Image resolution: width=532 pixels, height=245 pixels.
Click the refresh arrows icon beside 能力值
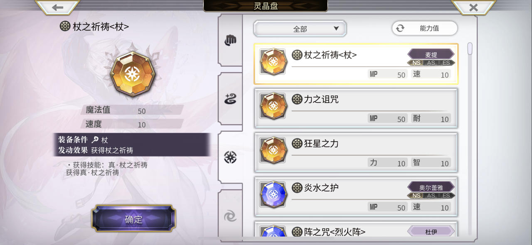pyautogui.click(x=400, y=28)
